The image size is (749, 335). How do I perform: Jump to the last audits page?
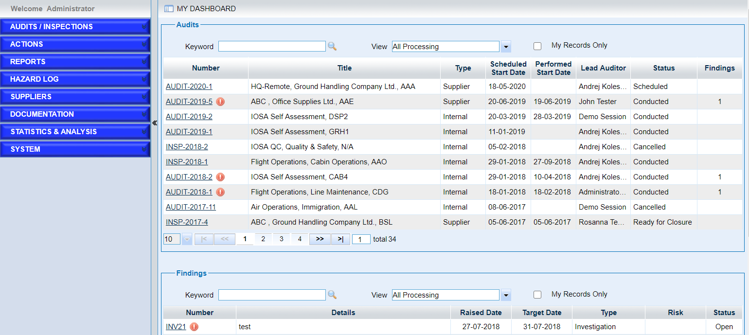point(340,239)
